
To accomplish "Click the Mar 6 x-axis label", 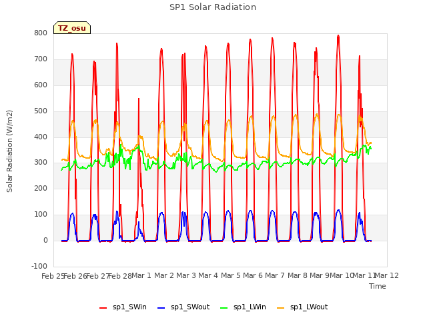I will 253,275.
